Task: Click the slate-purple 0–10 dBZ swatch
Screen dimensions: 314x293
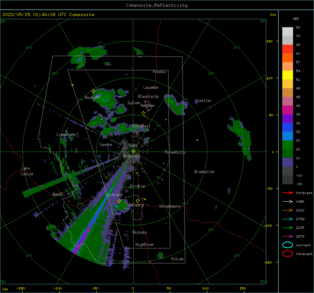Action: click(287, 162)
